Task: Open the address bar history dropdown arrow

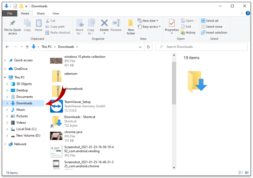Action: 140,47
